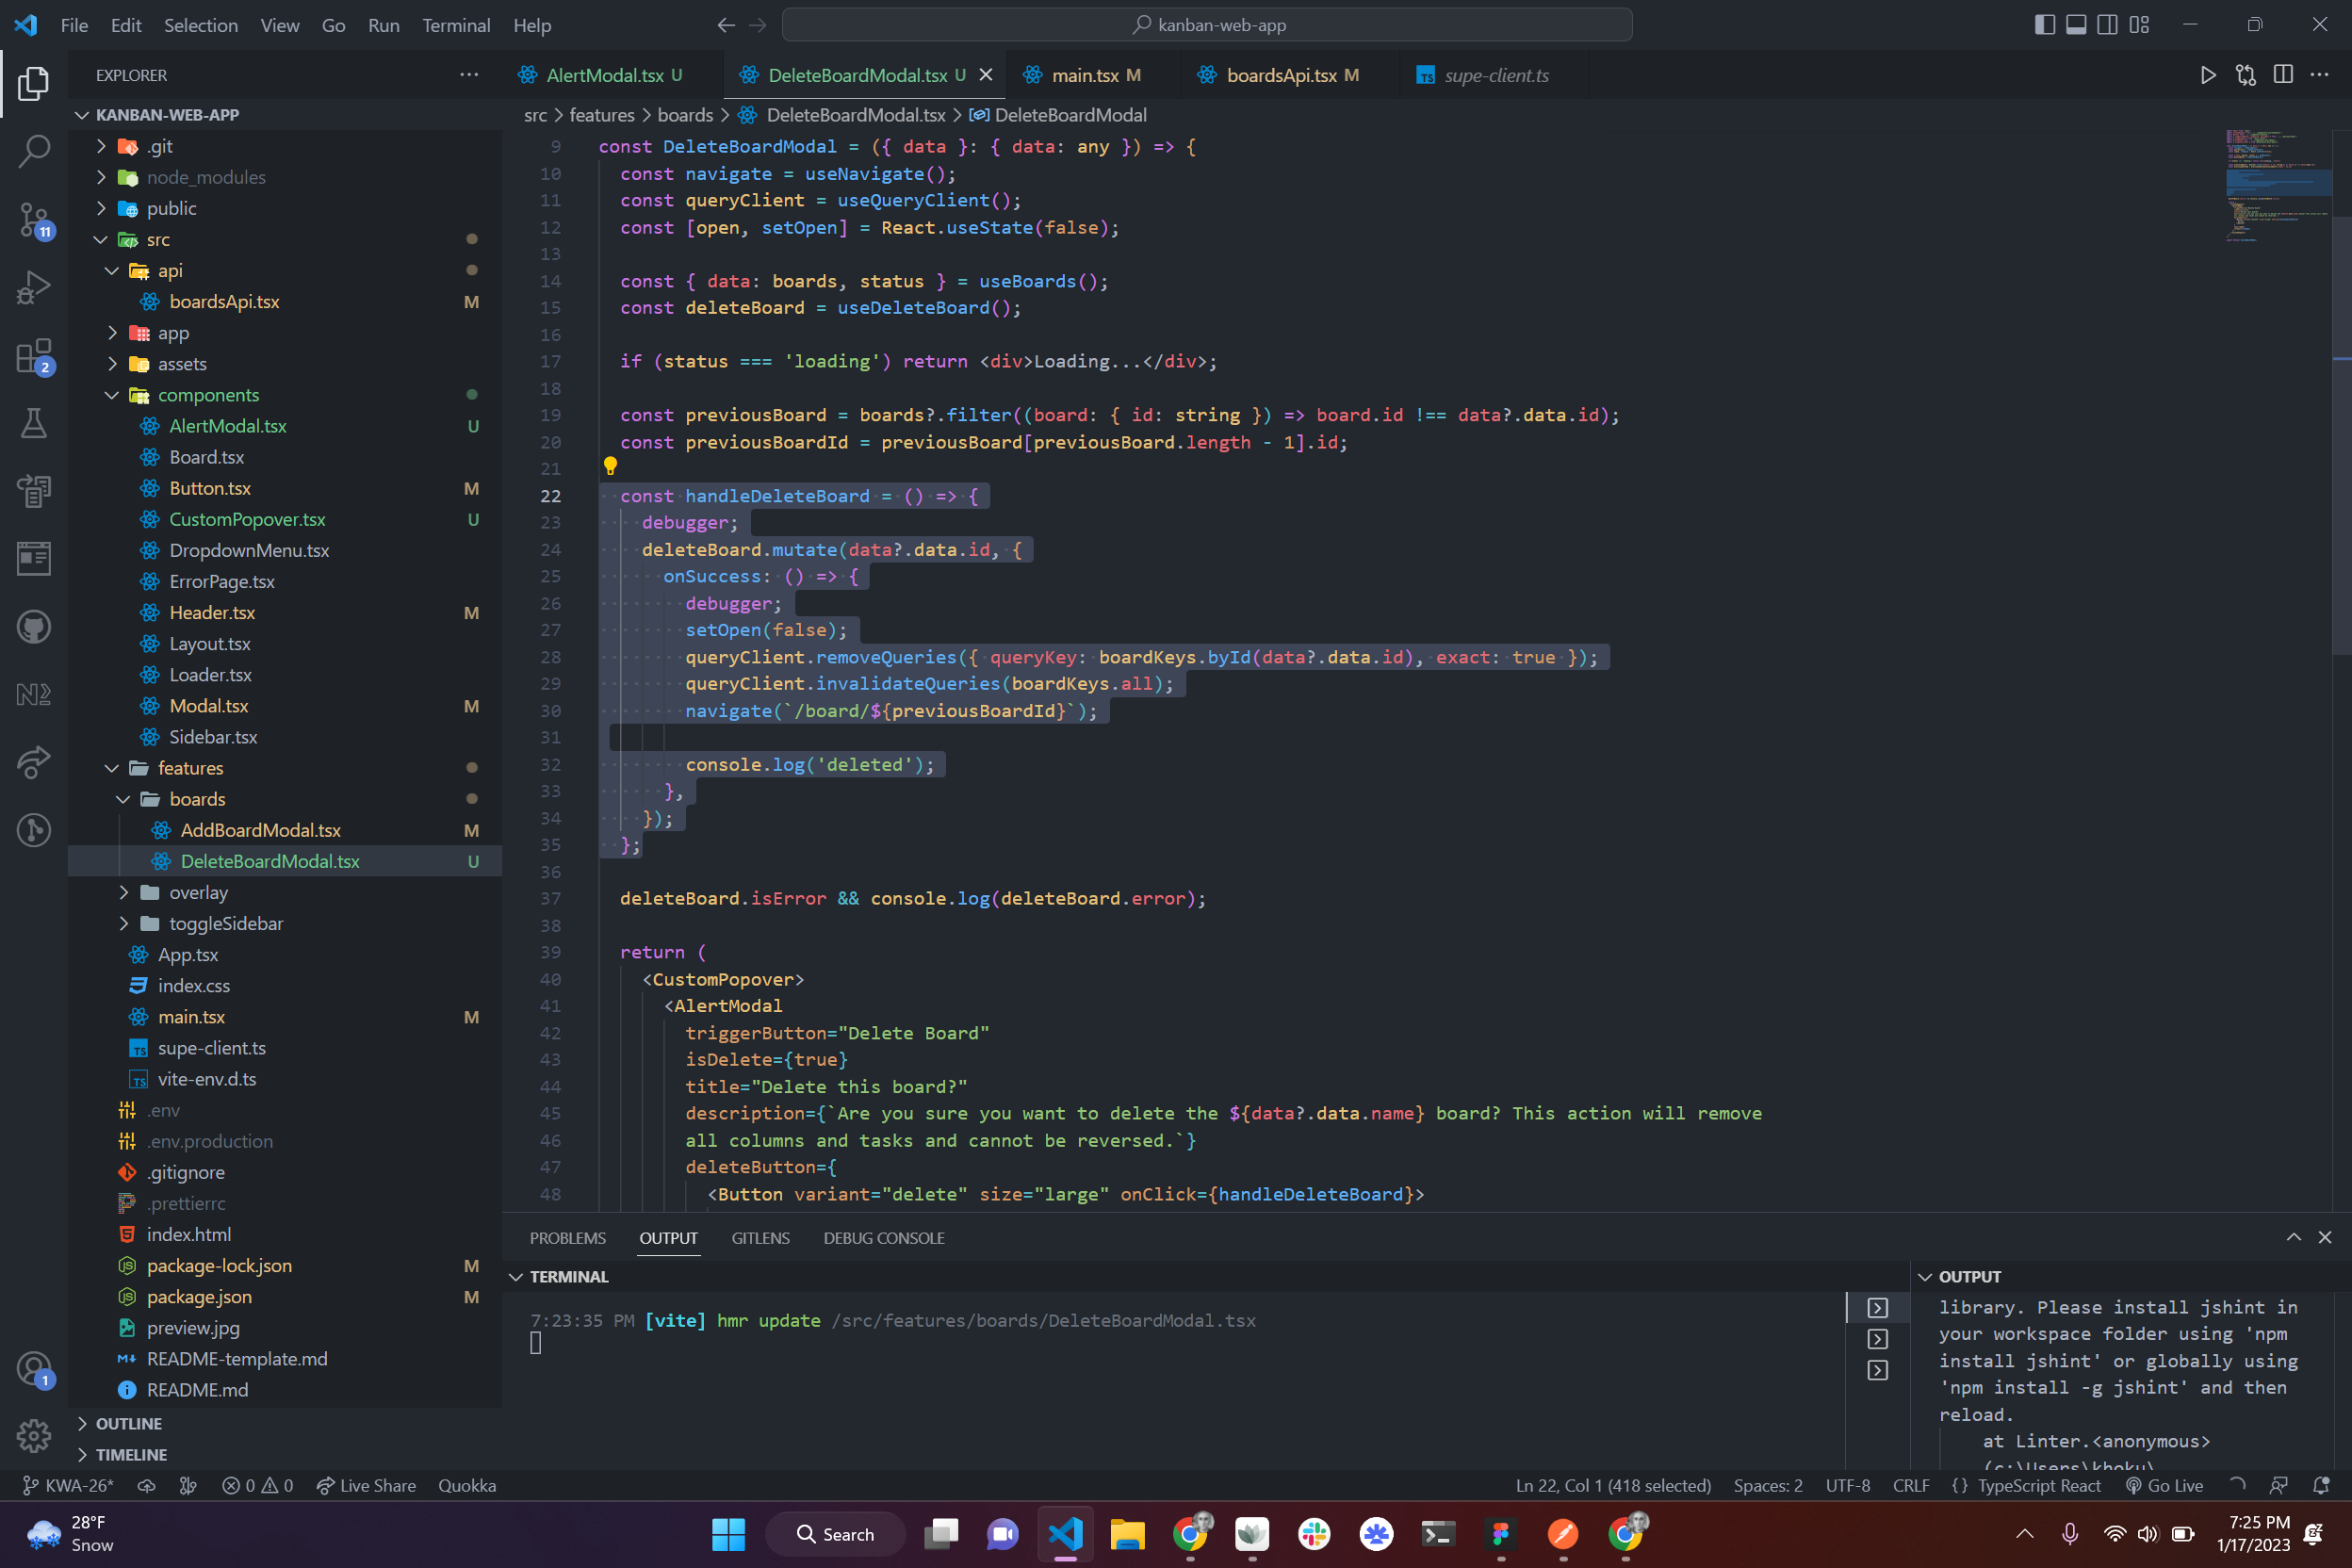Open the Terminal menu
This screenshot has height=1568, width=2352.
click(x=455, y=25)
